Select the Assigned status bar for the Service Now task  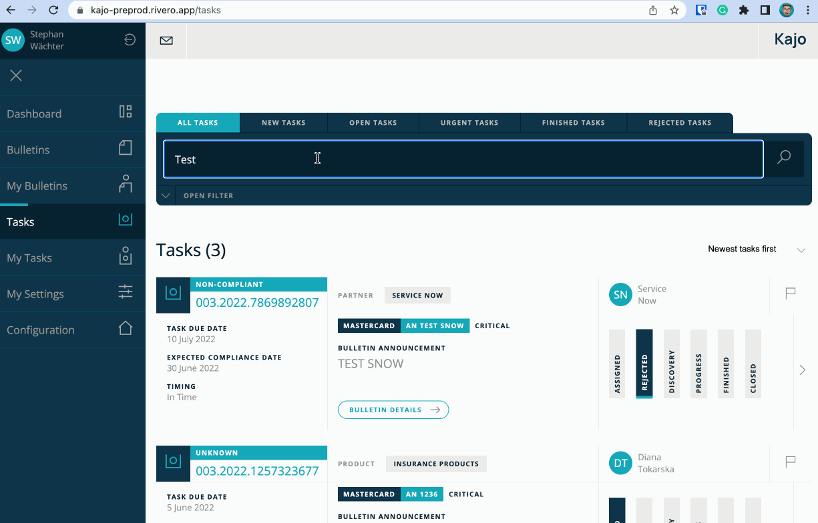click(617, 364)
